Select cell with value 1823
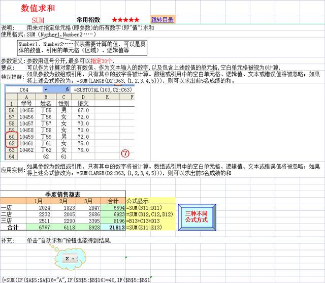325x283 pixels. point(63,208)
